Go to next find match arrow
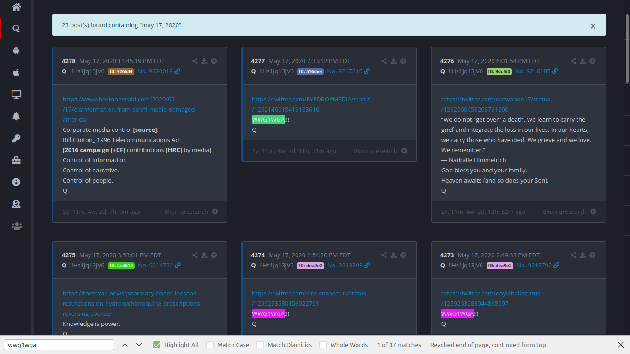This screenshot has height=354, width=630. coord(139,345)
